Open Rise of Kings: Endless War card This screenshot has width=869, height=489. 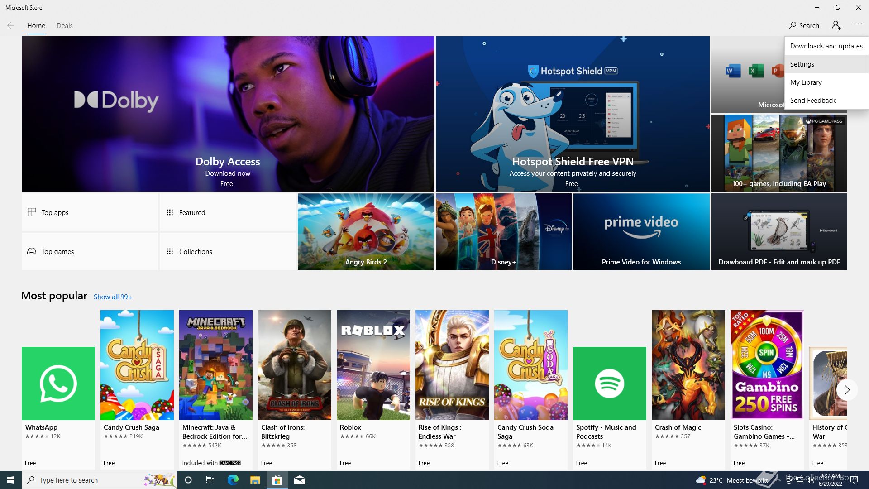click(452, 389)
